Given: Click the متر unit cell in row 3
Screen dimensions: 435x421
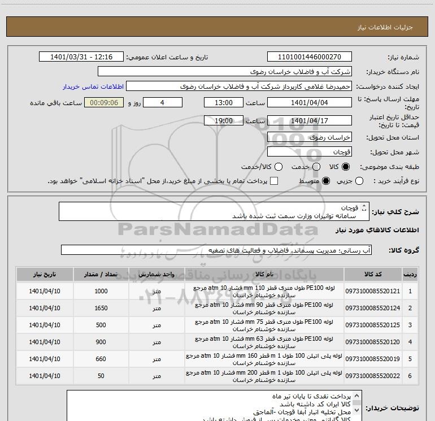Looking at the screenshot, I should 156,325.
